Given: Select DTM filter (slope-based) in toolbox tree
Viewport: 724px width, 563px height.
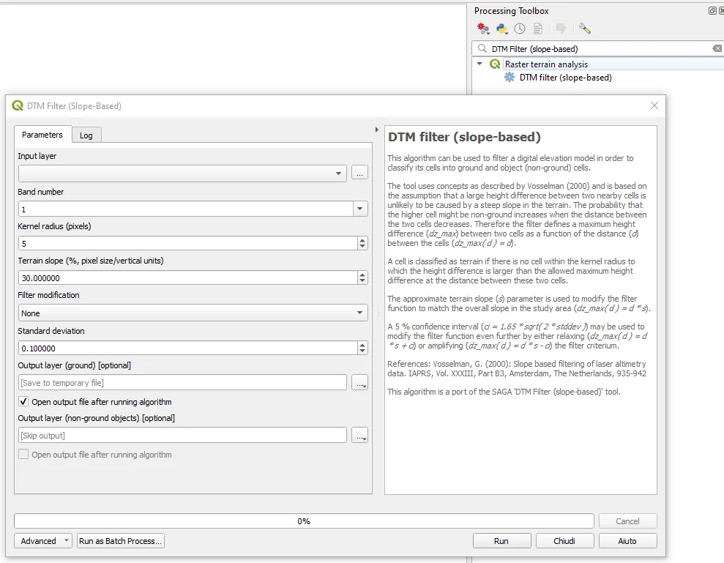Looking at the screenshot, I should [x=565, y=78].
